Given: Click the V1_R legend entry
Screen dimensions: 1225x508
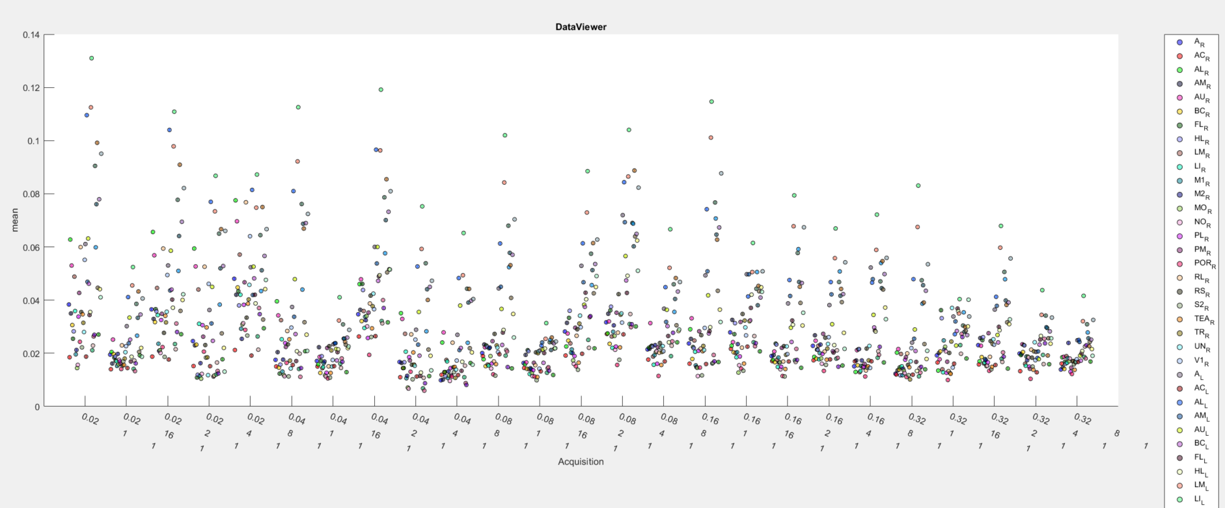Looking at the screenshot, I should click(1193, 361).
